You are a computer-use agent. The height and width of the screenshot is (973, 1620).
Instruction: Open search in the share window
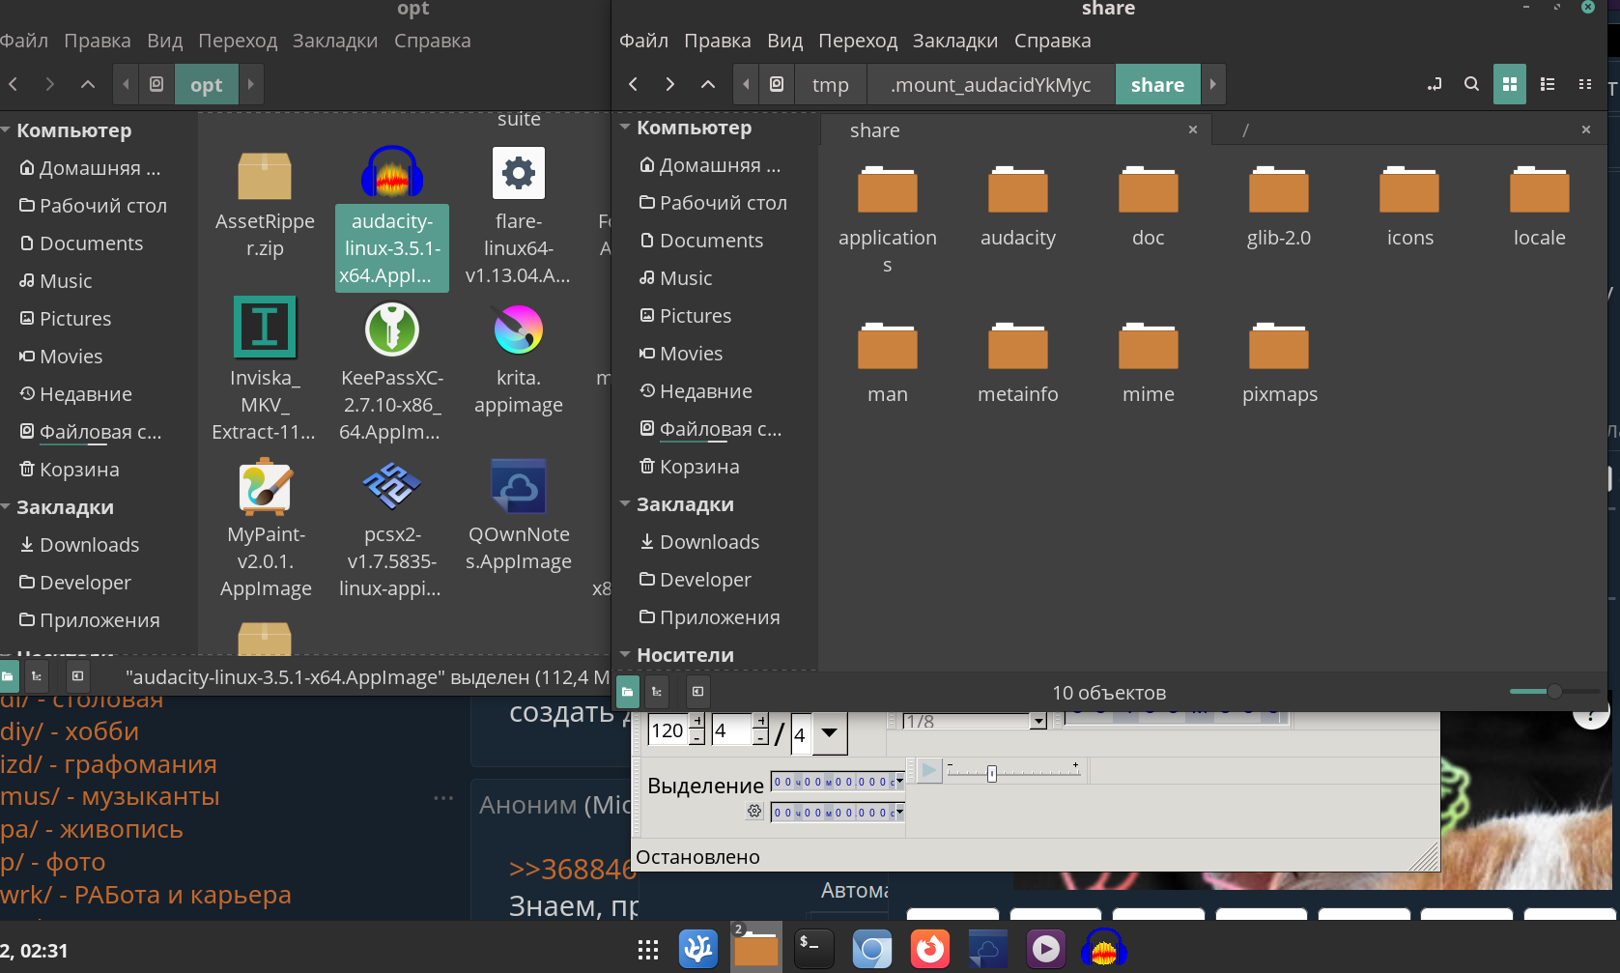coord(1471,84)
